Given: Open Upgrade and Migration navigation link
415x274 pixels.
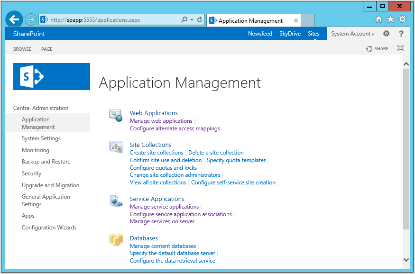Looking at the screenshot, I should coord(51,185).
